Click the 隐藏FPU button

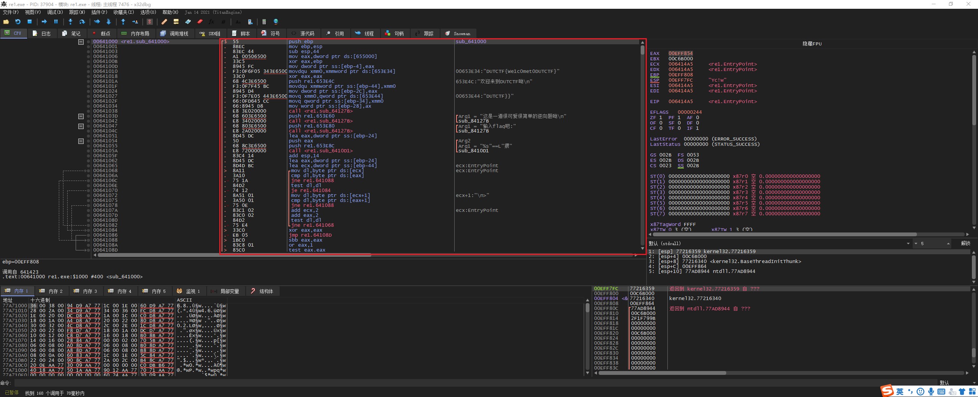pyautogui.click(x=812, y=44)
